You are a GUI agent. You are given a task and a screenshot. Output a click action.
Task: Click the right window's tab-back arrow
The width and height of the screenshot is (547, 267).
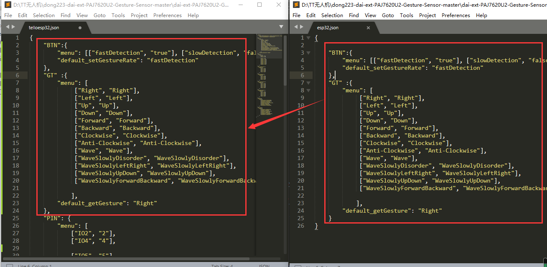296,27
